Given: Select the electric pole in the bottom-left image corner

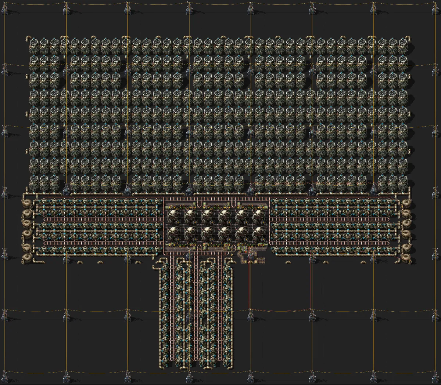Looking at the screenshot, I should pos(4,376).
